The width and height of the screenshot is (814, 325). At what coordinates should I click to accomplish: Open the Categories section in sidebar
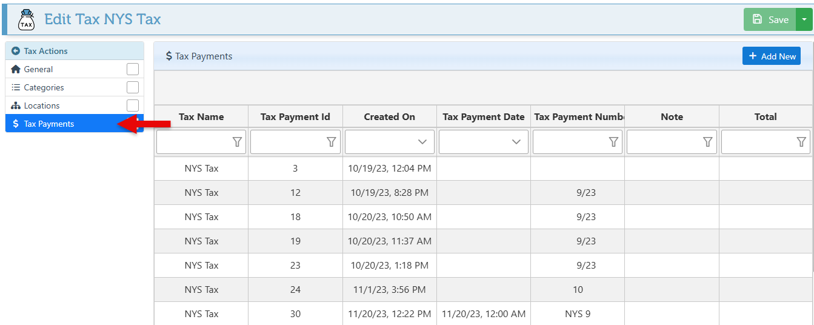pyautogui.click(x=44, y=87)
